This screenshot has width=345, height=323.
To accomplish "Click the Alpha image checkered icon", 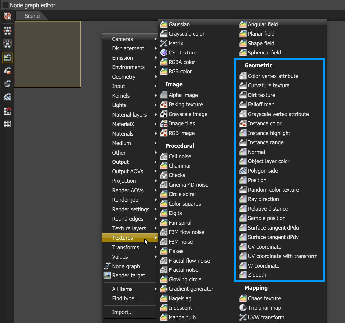I will tap(164, 95).
